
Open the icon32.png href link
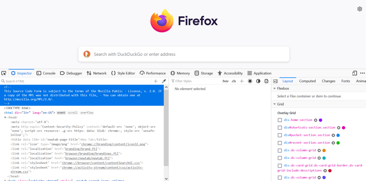coord(113,144)
